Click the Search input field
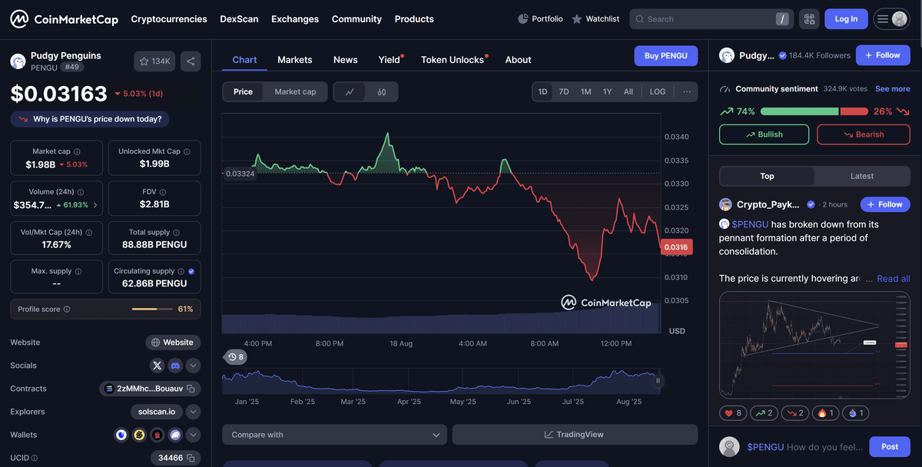Screen dimensions: 922x467 coord(712,19)
